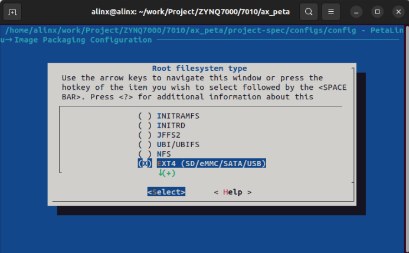Click the Root filesystem type dialog title
409x253 pixels.
pyautogui.click(x=199, y=69)
